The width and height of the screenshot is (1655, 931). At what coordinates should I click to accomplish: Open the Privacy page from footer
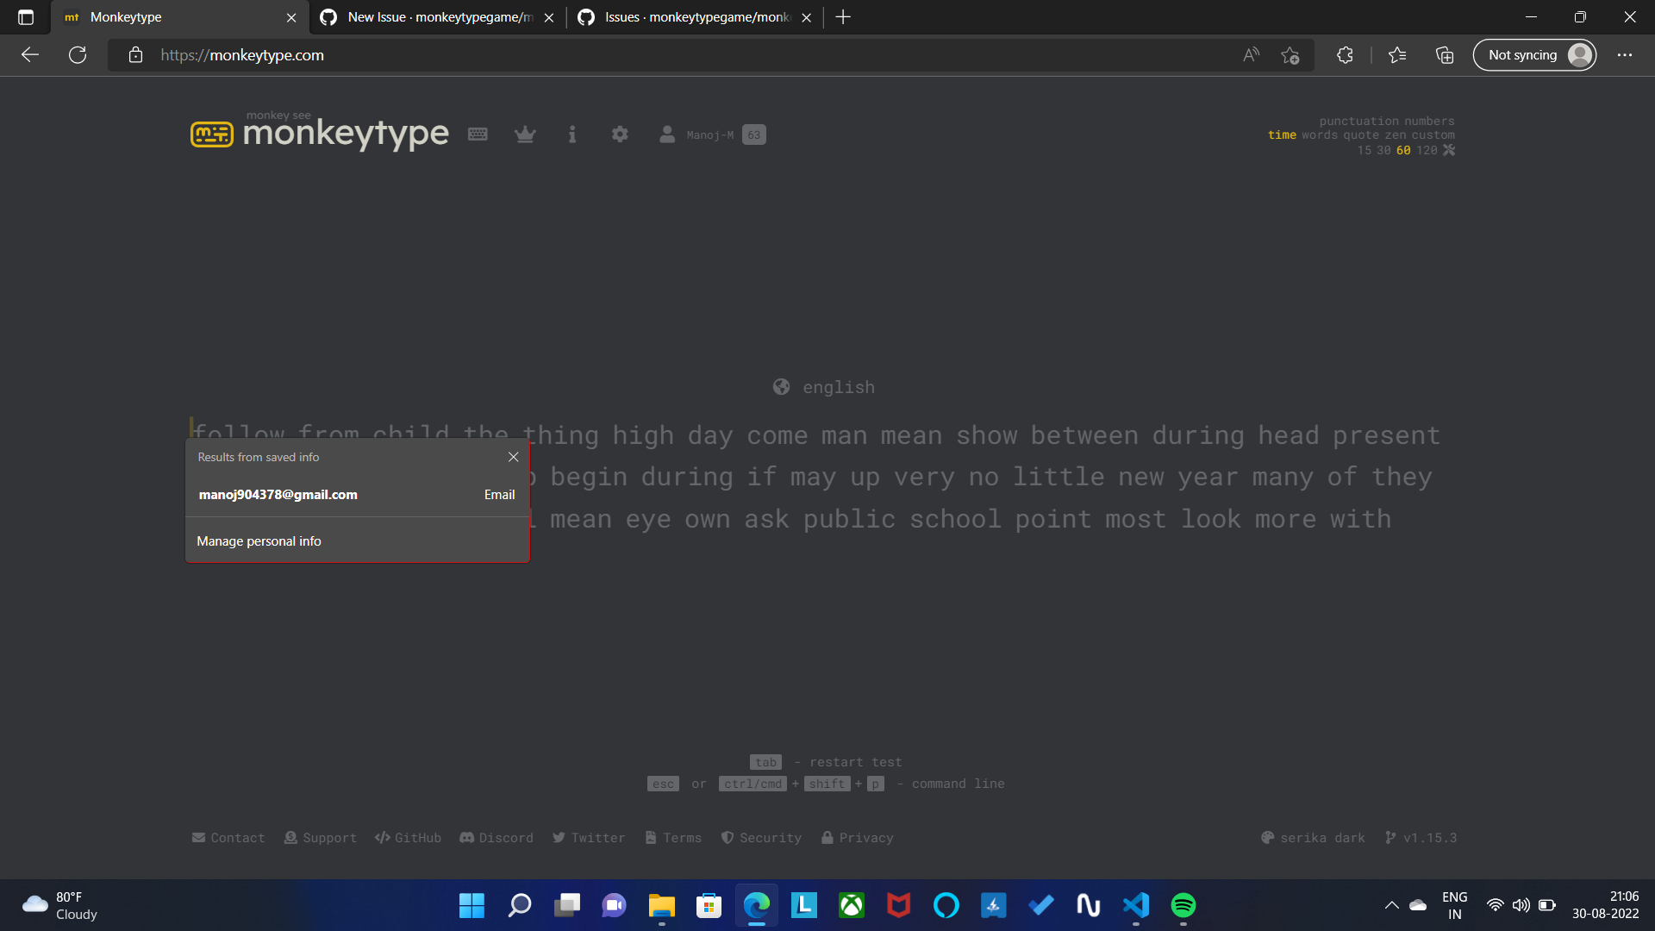(857, 837)
